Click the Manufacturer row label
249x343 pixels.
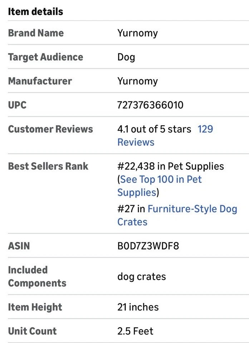point(40,81)
